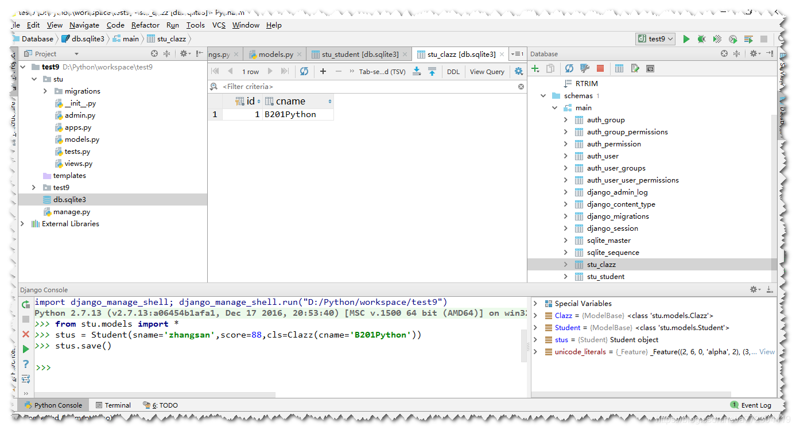Click the View Query button
Image resolution: width=796 pixels, height=430 pixels.
[x=487, y=71]
